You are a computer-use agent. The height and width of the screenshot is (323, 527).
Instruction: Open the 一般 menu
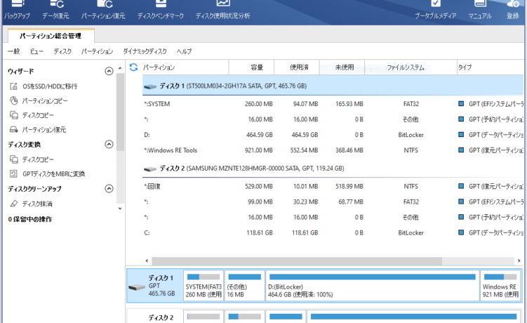[x=14, y=51]
